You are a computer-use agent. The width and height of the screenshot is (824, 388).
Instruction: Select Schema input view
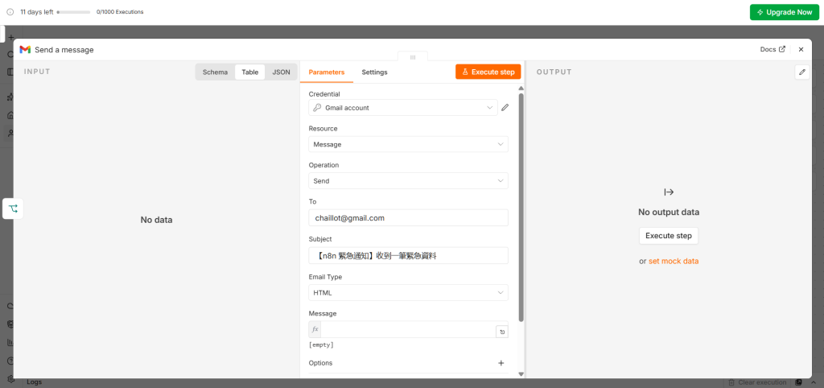[215, 72]
